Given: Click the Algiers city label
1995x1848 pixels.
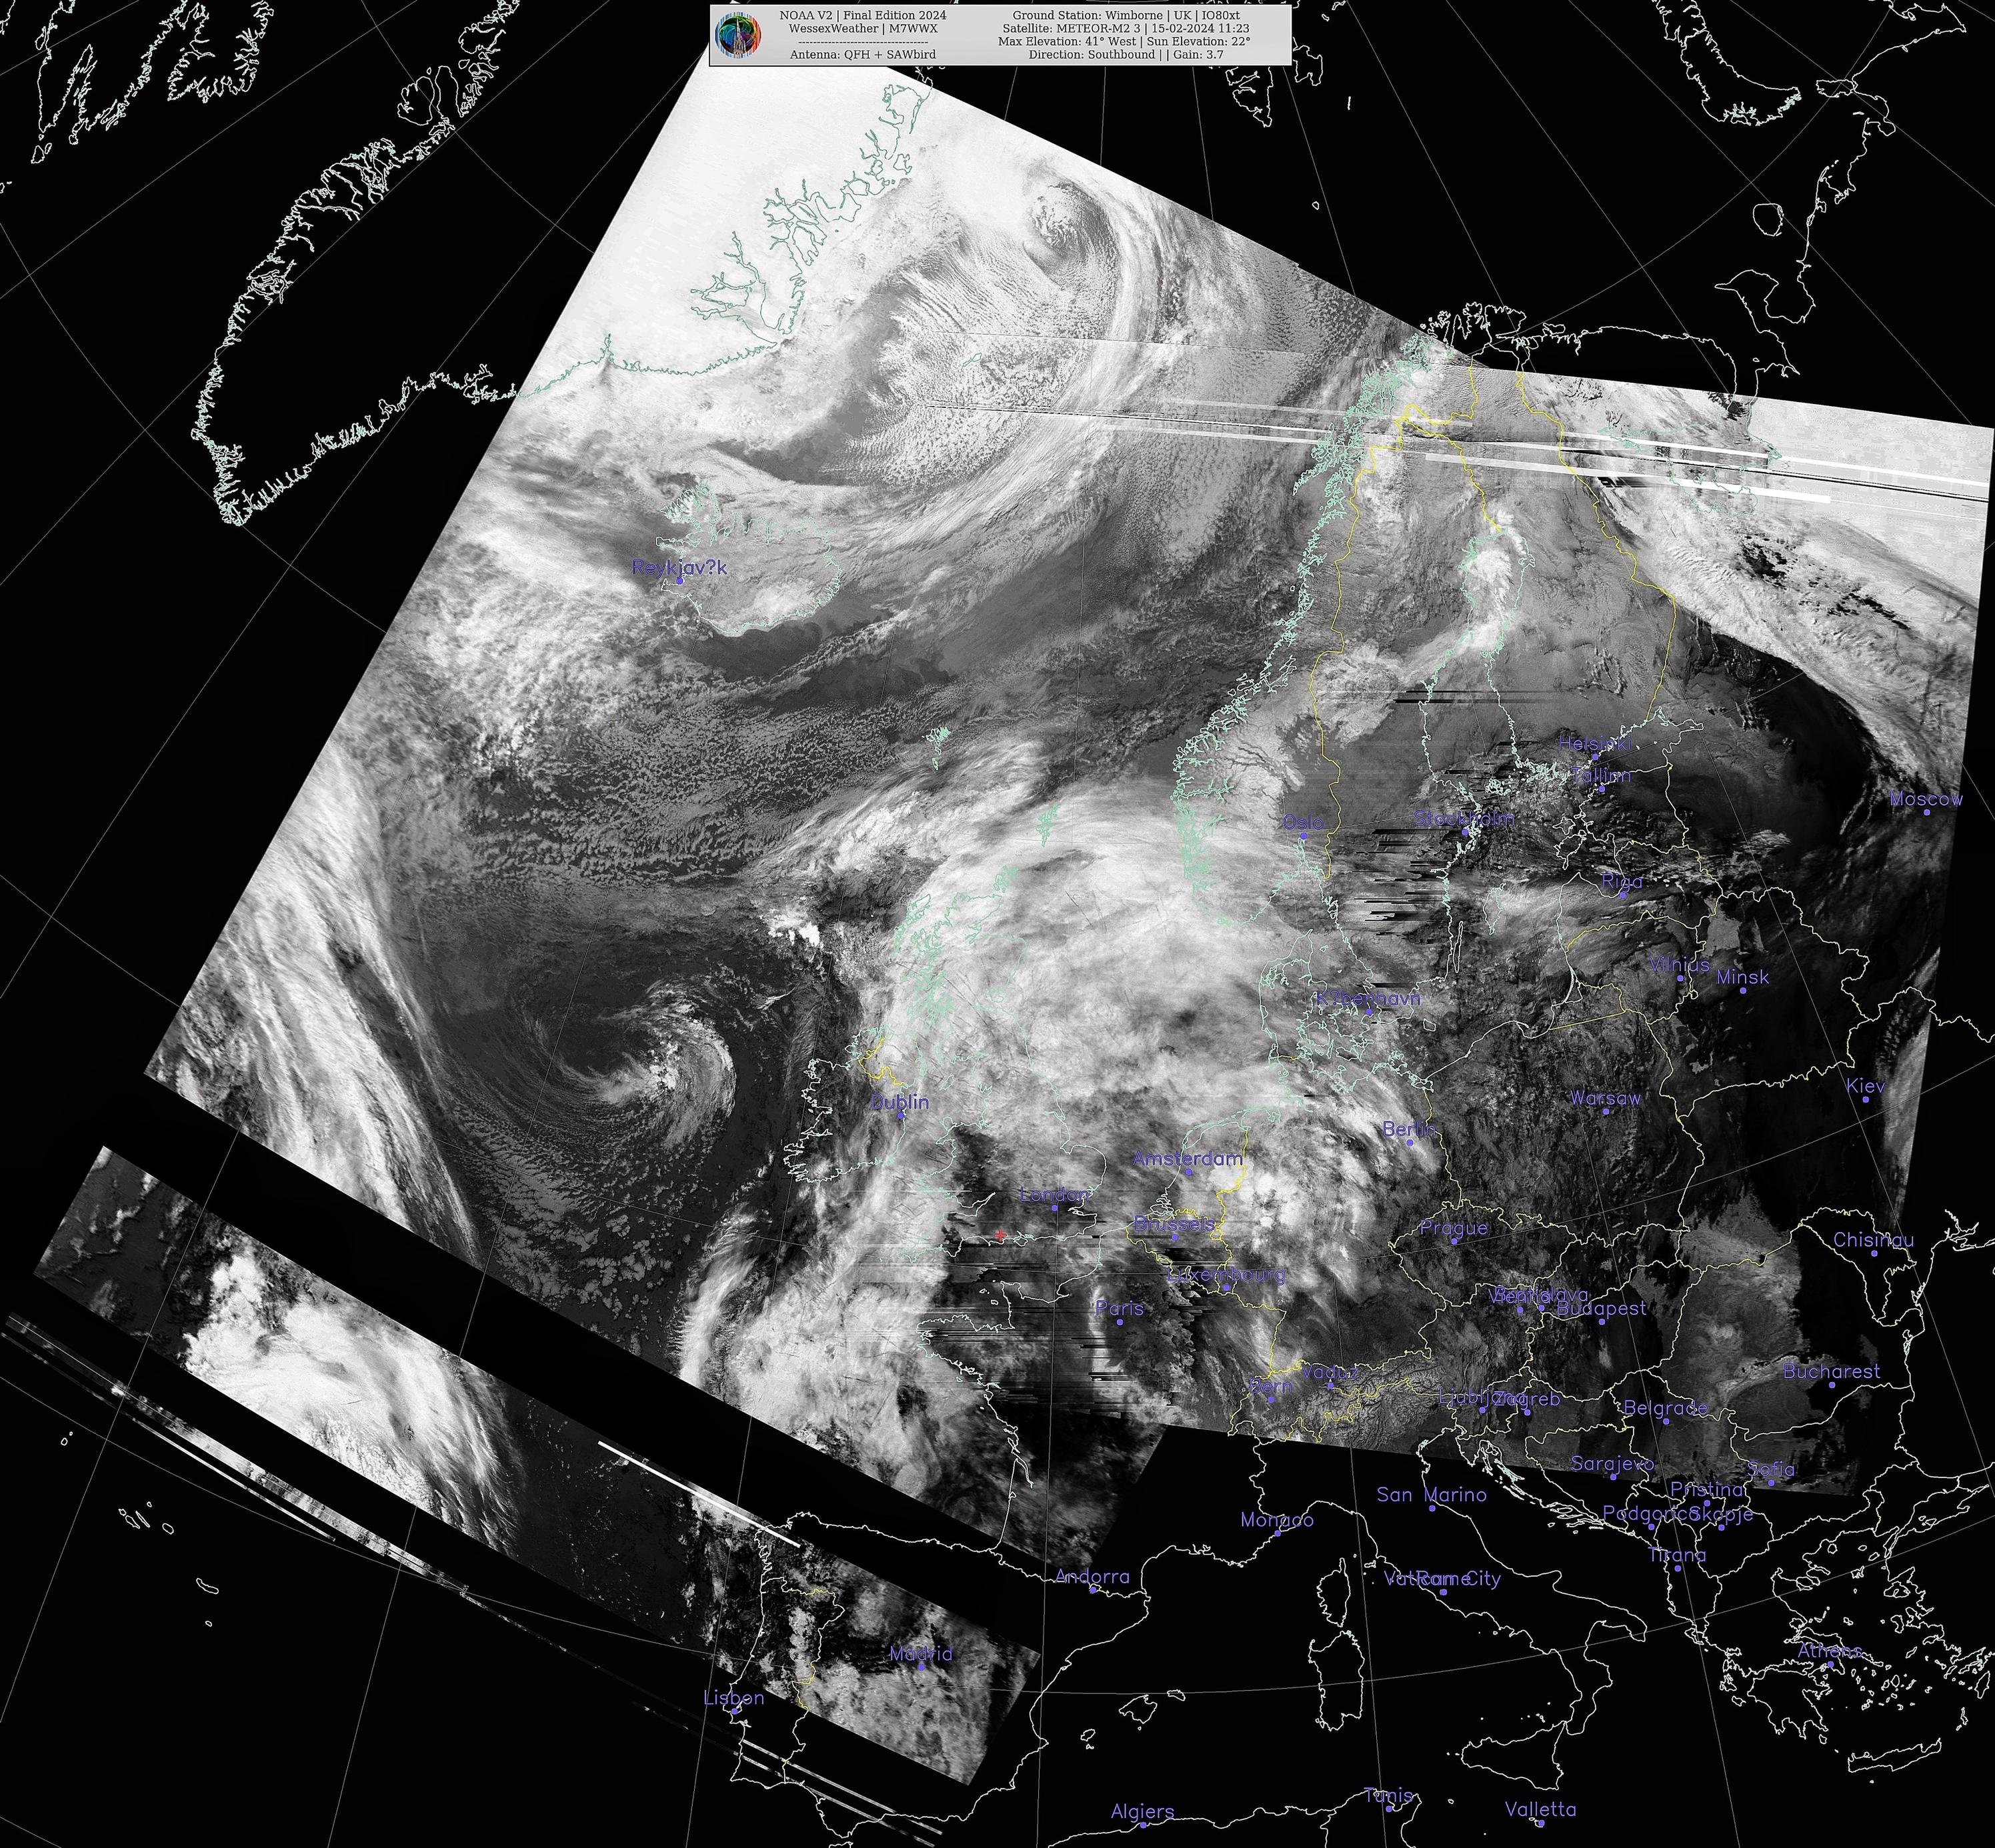Looking at the screenshot, I should [x=1142, y=1811].
